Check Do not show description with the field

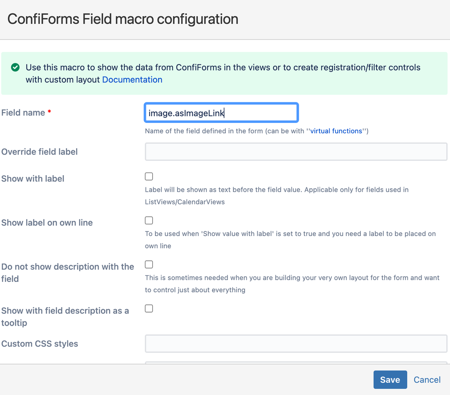click(x=149, y=264)
